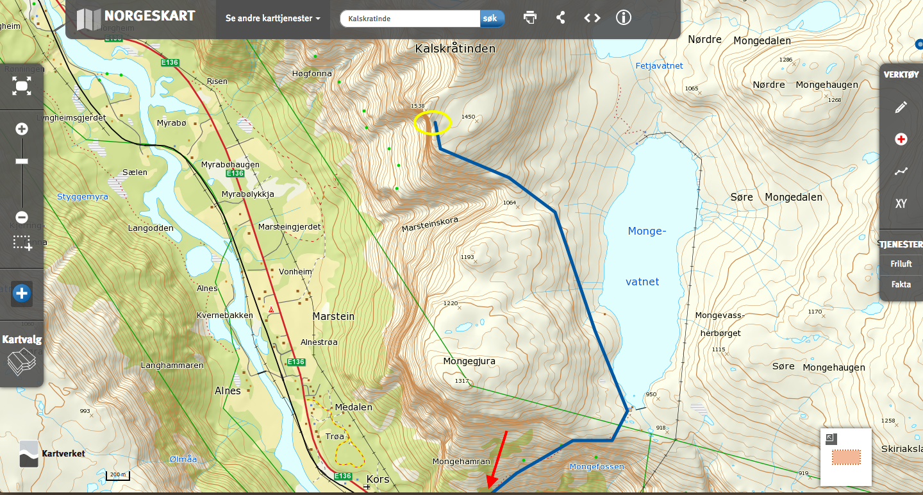
Task: Click the Fetjavatnet label
Action: [x=659, y=65]
